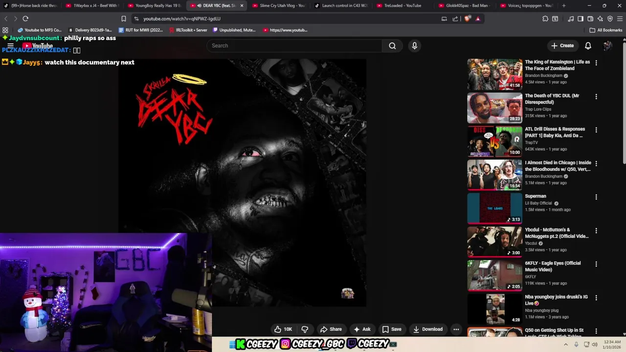This screenshot has width=626, height=352.
Task: Open the Brave music playlist icon
Action: [571, 19]
